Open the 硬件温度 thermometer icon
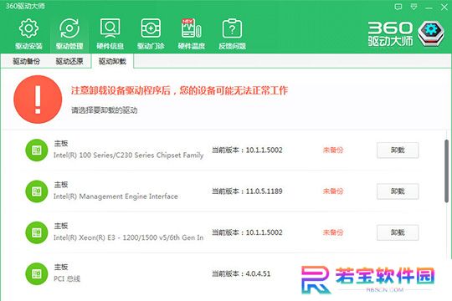The image size is (452, 301). coord(191,28)
